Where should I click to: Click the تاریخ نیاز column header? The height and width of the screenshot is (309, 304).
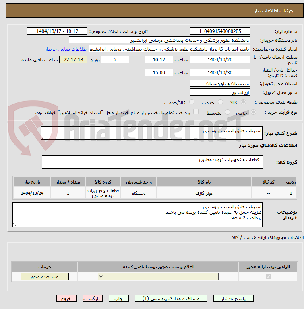click(x=32, y=182)
